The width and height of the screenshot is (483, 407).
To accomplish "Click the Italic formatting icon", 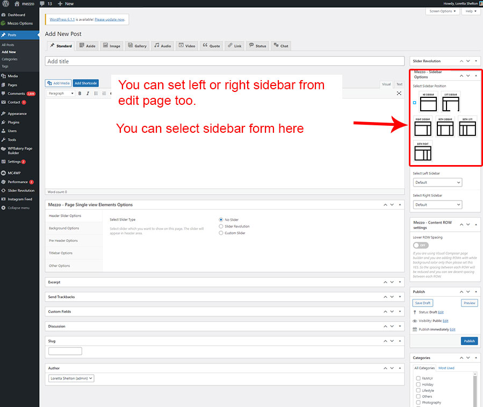I will point(88,94).
